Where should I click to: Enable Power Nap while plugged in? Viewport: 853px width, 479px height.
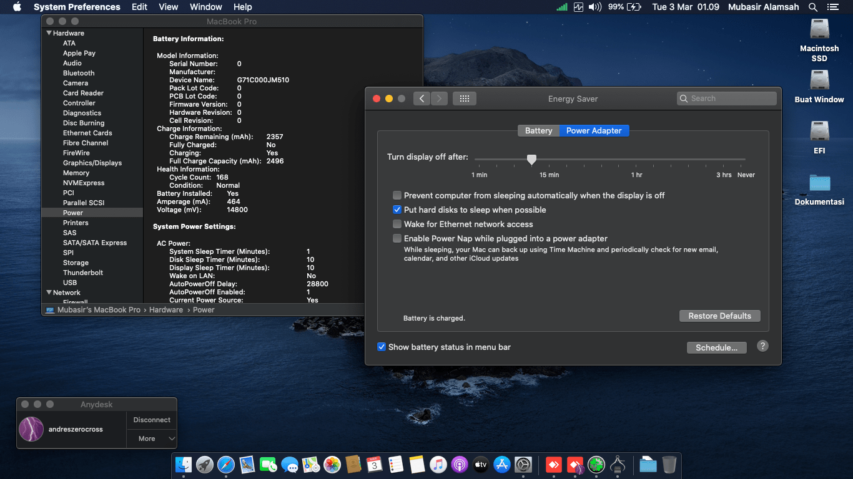pyautogui.click(x=397, y=238)
